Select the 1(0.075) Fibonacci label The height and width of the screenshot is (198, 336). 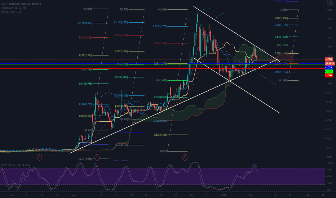tap(163, 151)
